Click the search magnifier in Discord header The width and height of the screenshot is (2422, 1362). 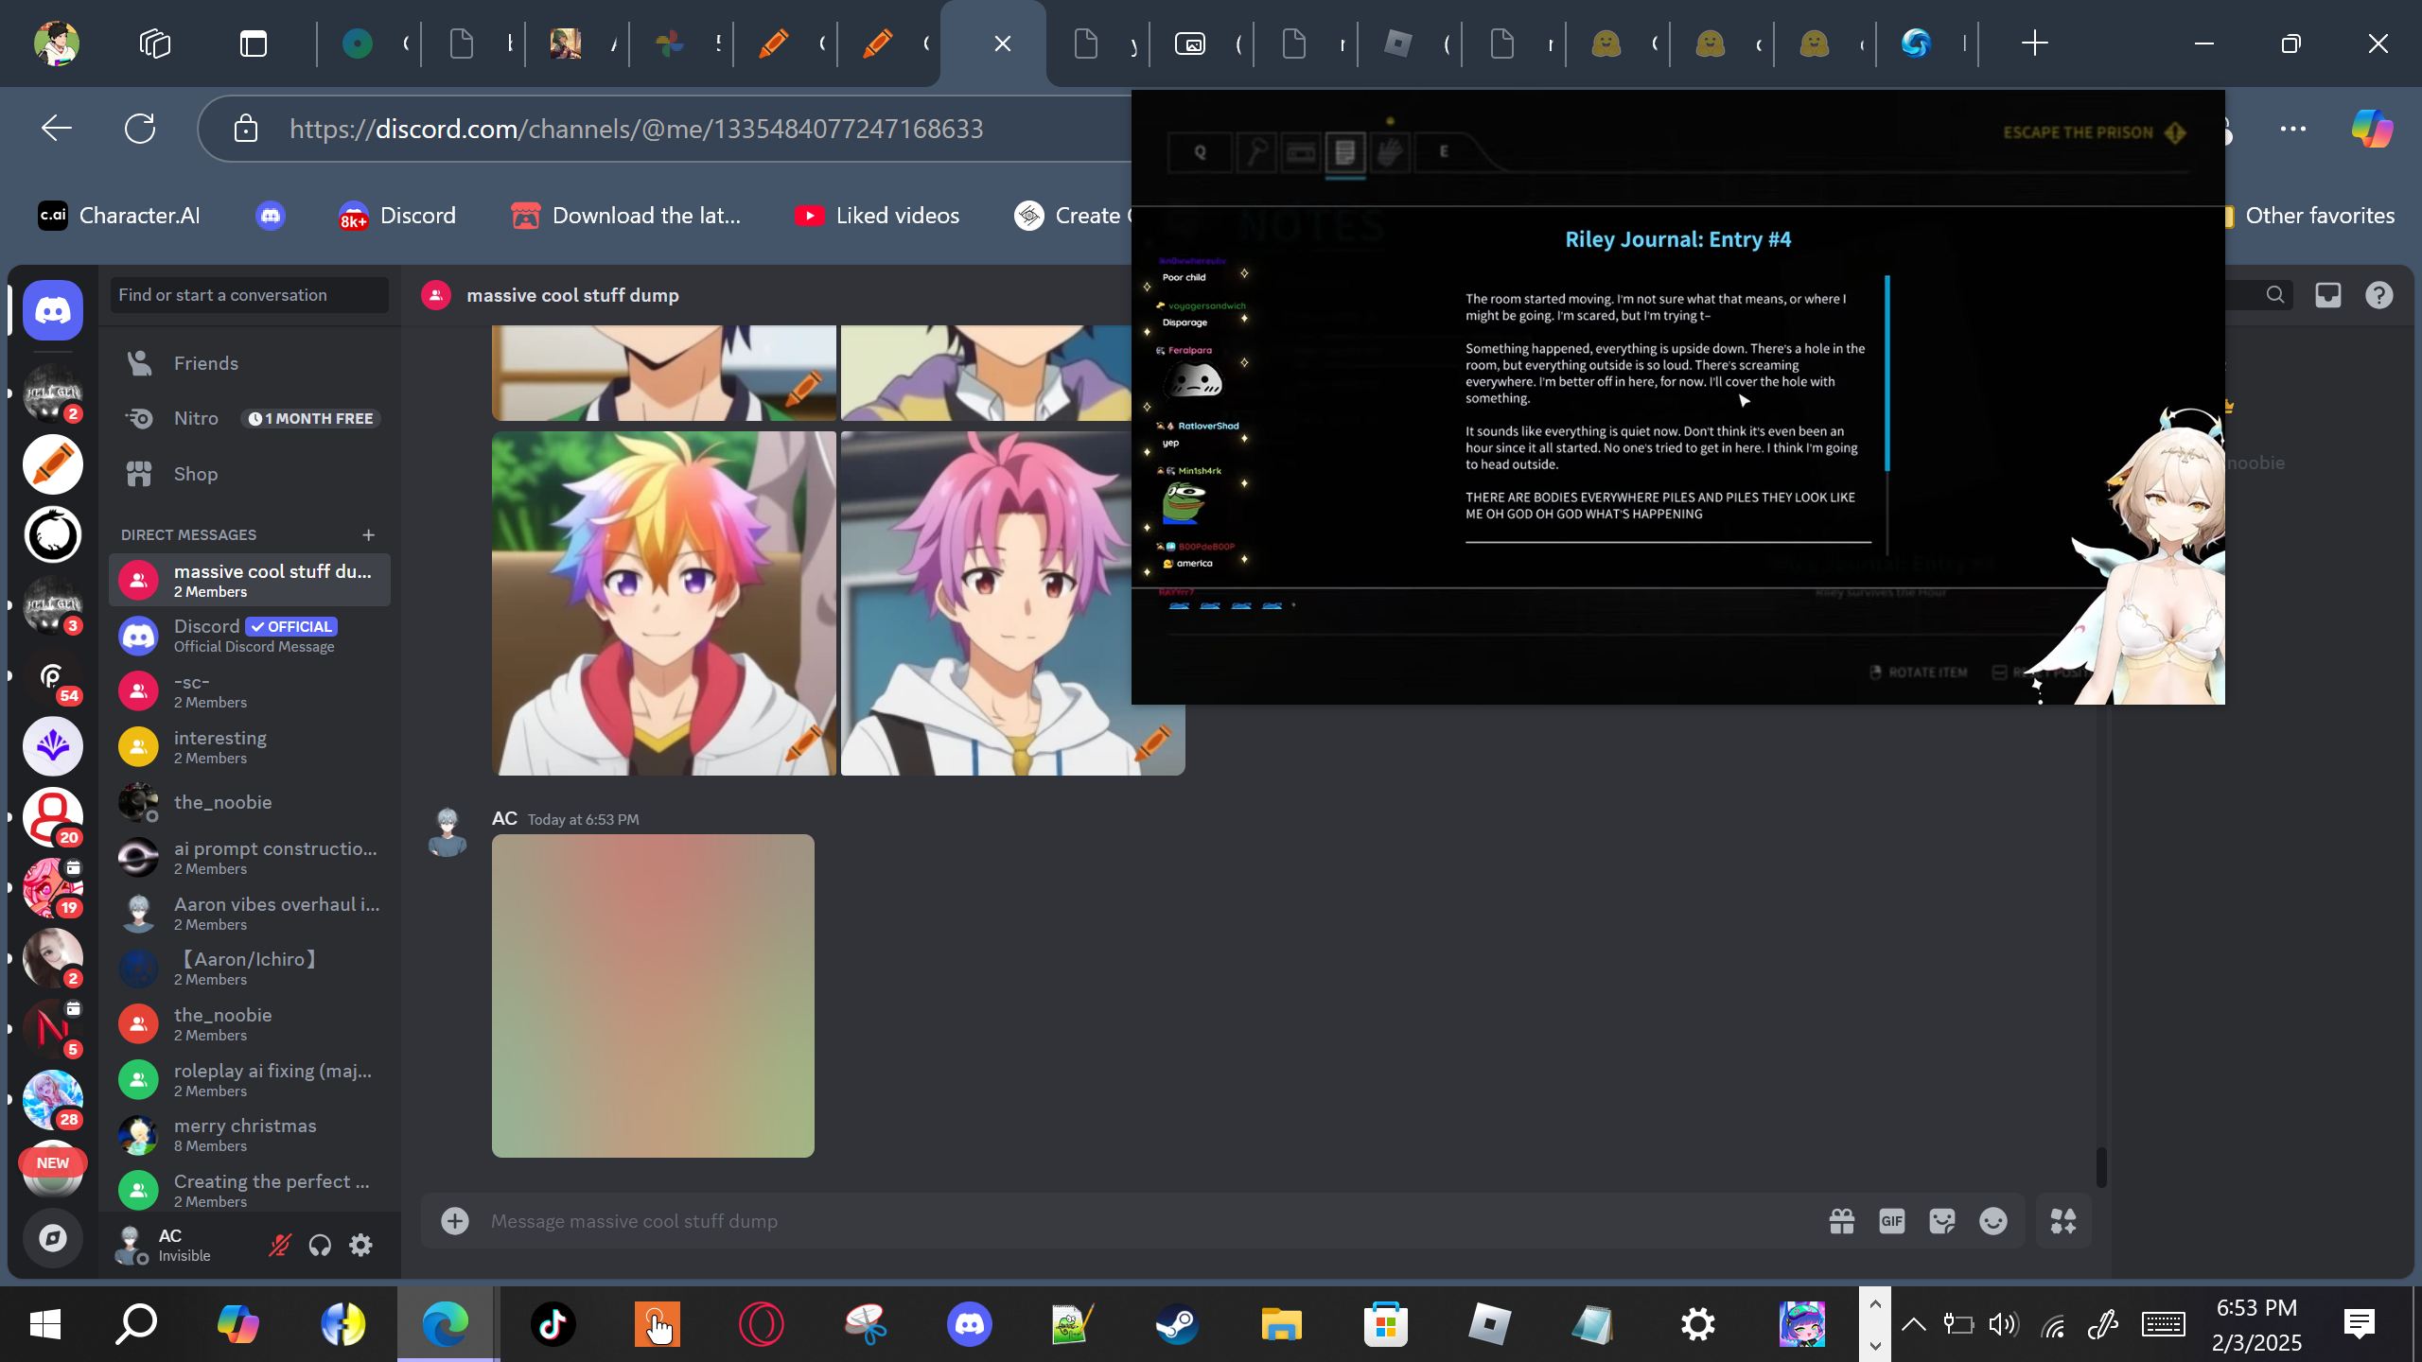click(x=2275, y=295)
